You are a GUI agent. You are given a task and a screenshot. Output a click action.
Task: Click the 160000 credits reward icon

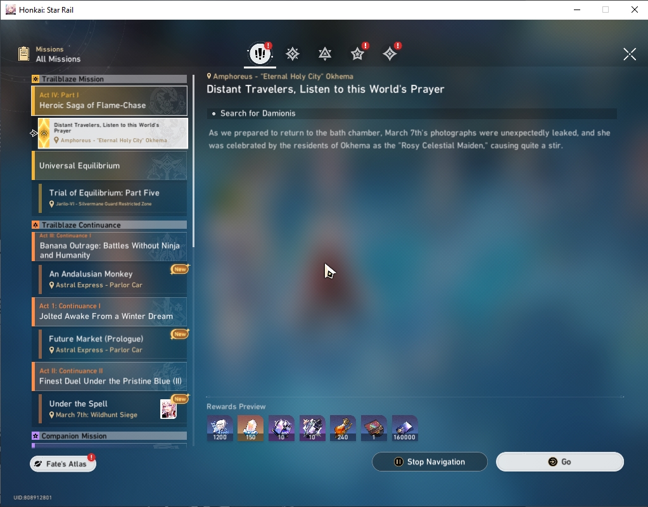(x=405, y=428)
